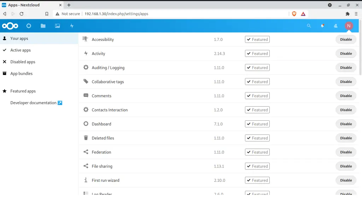Disable the Activity app
The width and height of the screenshot is (362, 198).
click(x=346, y=54)
